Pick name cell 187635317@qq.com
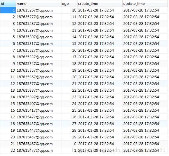Viewport: 169px width, 156px height. (x=38, y=44)
